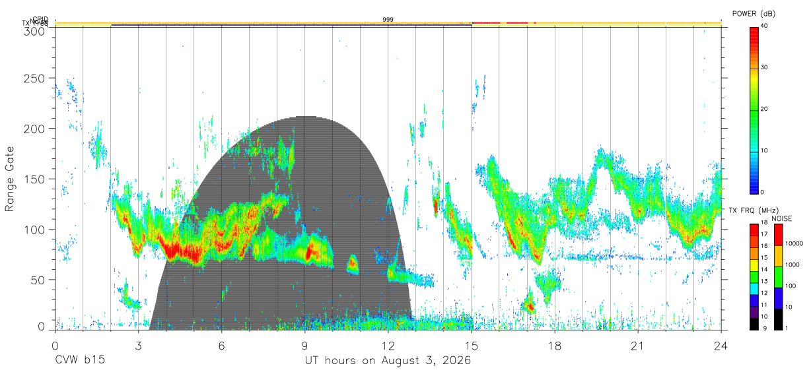
Task: Click the 200 tick on Range Gate axis
Action: (x=34, y=128)
